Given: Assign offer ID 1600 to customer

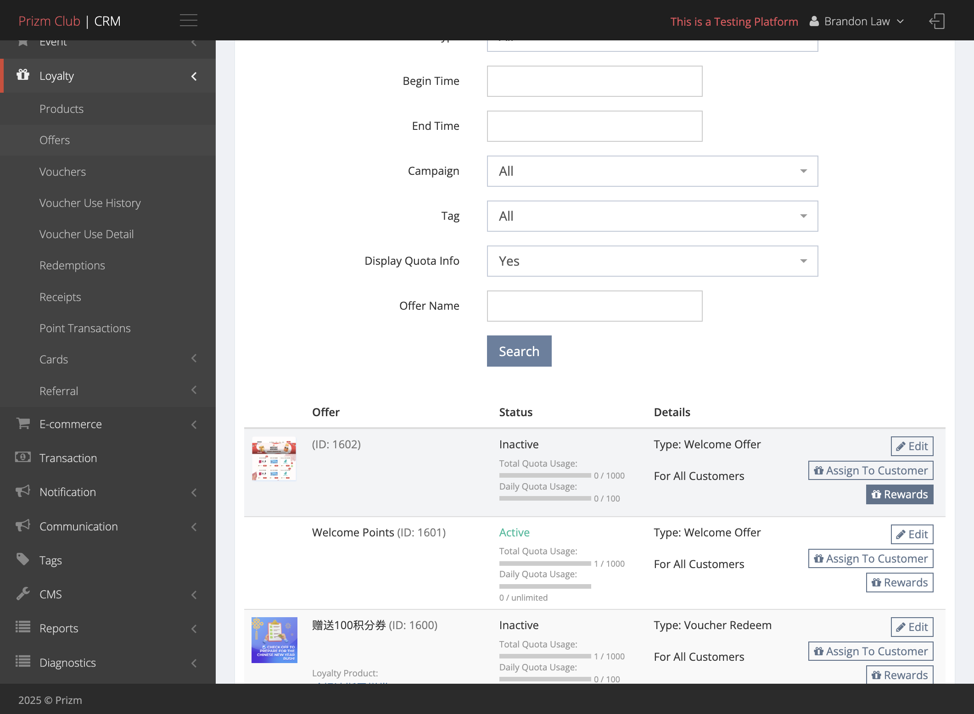Looking at the screenshot, I should 871,651.
